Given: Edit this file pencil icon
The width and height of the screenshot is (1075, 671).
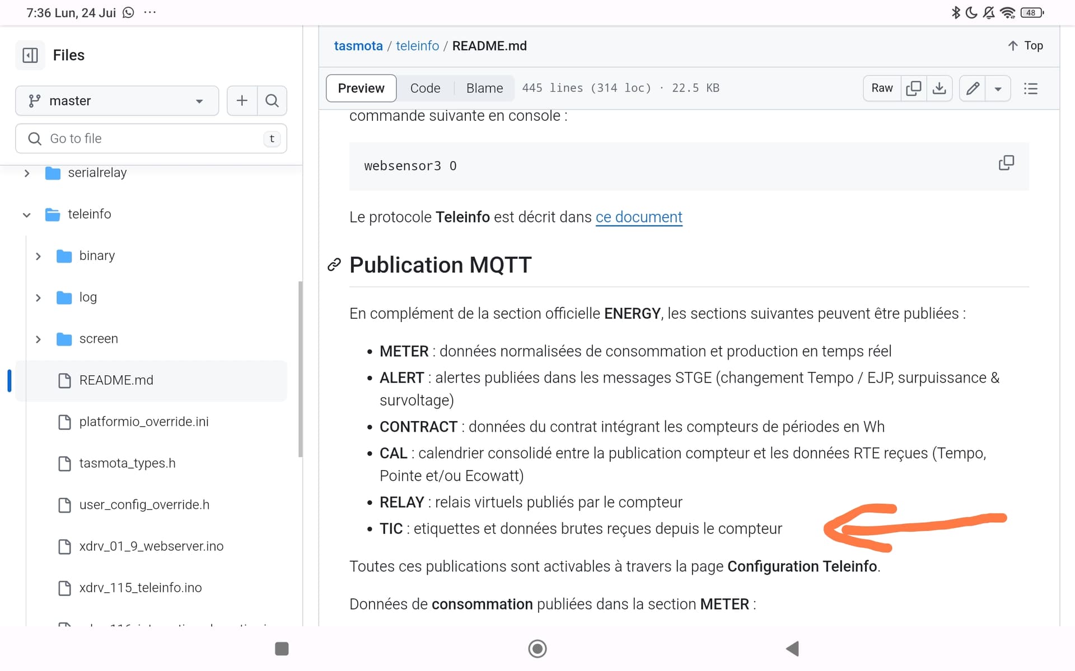Looking at the screenshot, I should click(x=973, y=88).
